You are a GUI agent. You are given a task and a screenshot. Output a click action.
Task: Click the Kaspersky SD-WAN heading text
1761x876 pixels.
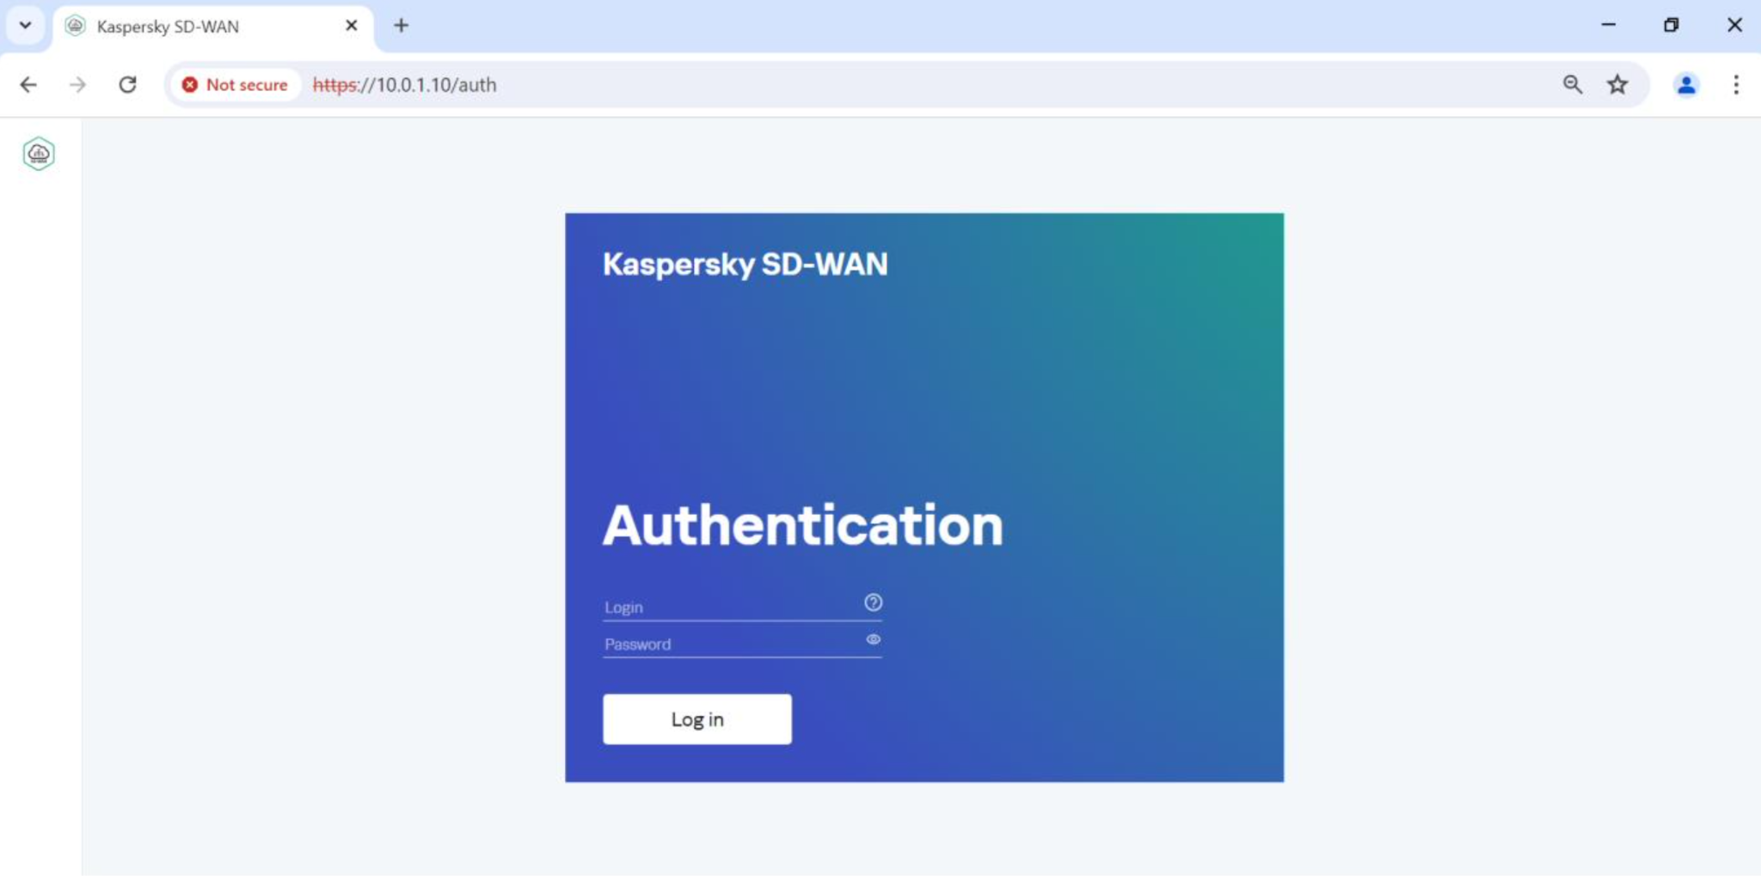point(746,264)
